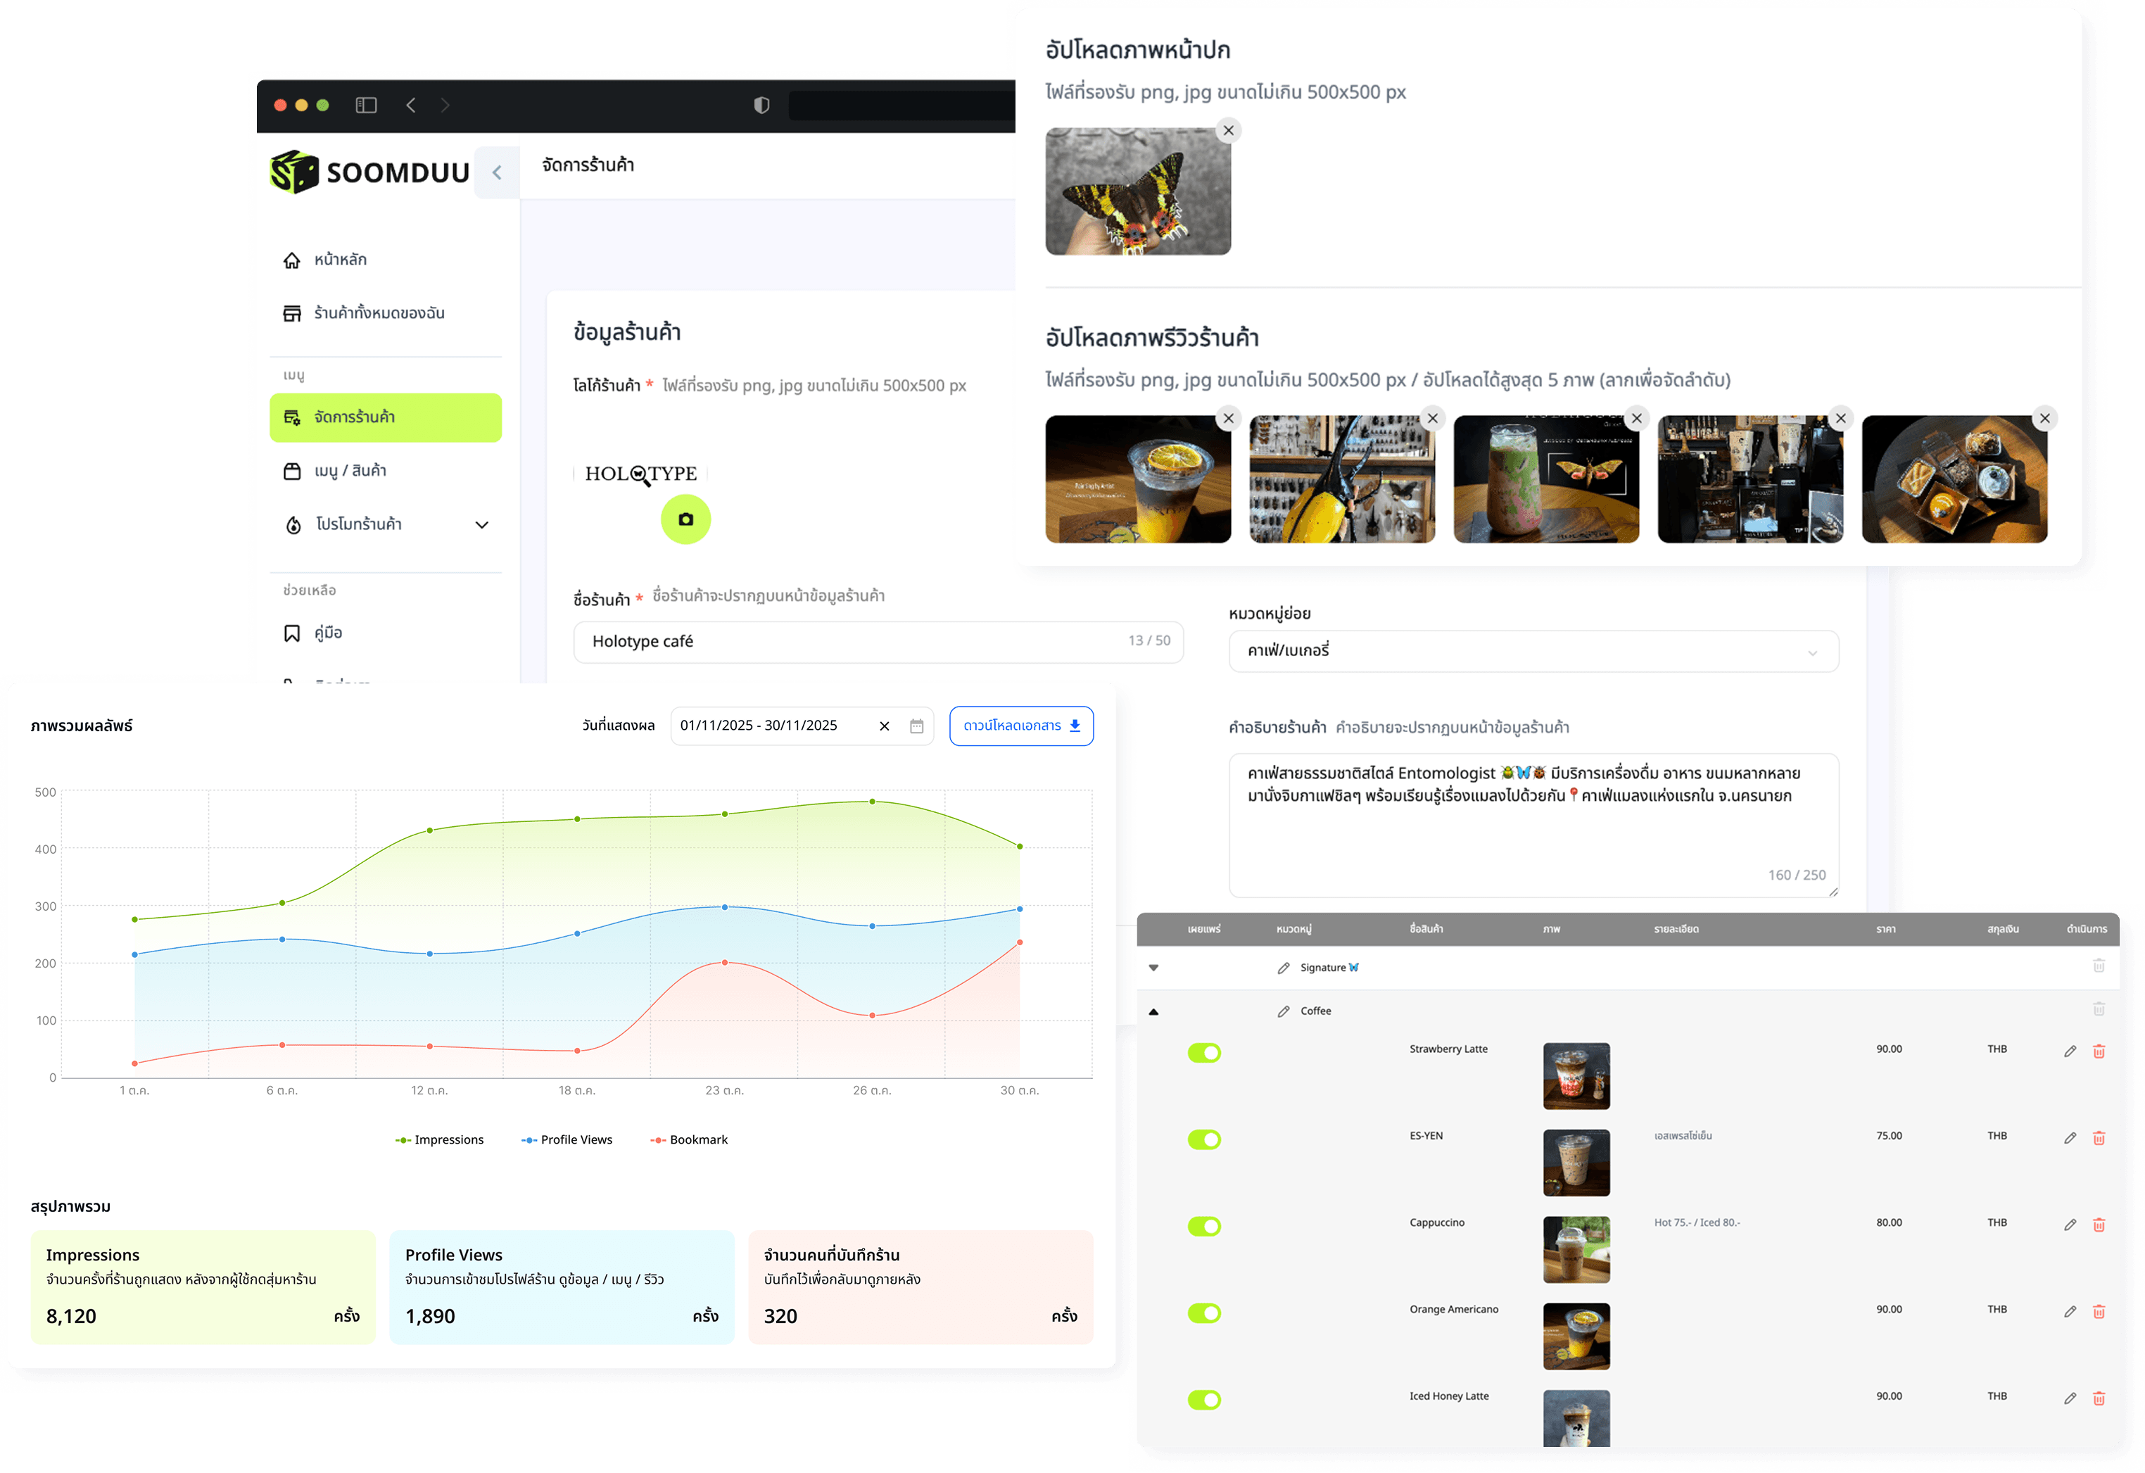Select the butterfly cover image thumbnail
This screenshot has height=1473, width=2145.
[1138, 192]
